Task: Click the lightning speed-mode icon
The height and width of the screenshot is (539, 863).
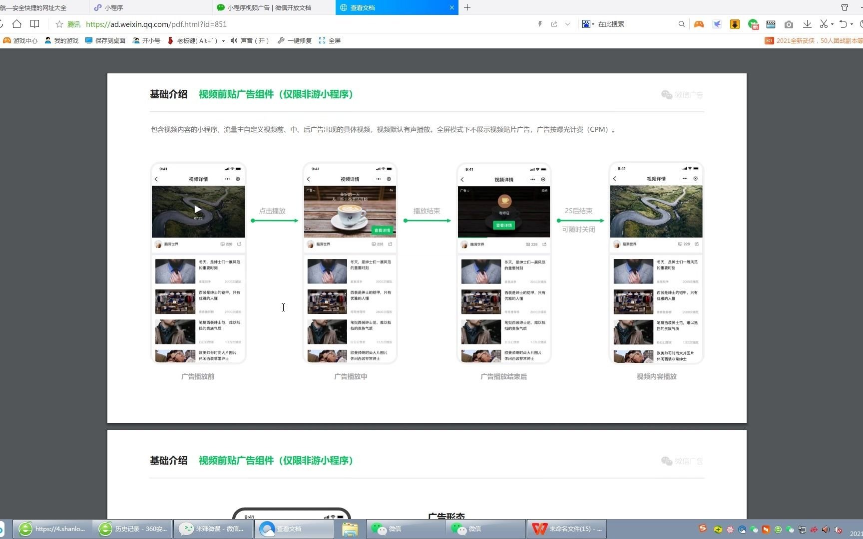Action: tap(540, 24)
